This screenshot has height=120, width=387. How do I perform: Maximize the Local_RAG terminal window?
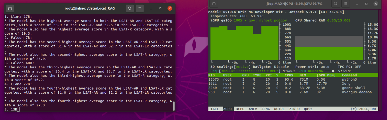pos(160,8)
